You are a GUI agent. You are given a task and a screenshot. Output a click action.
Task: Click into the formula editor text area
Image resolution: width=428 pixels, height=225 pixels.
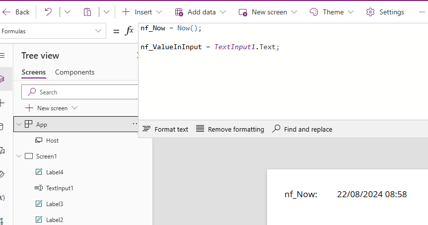pyautogui.click(x=283, y=72)
